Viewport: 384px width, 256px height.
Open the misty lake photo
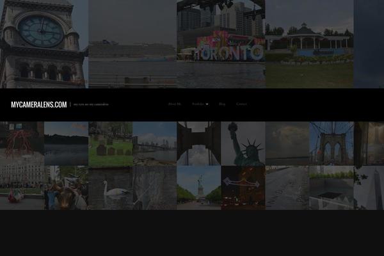(x=66, y=143)
